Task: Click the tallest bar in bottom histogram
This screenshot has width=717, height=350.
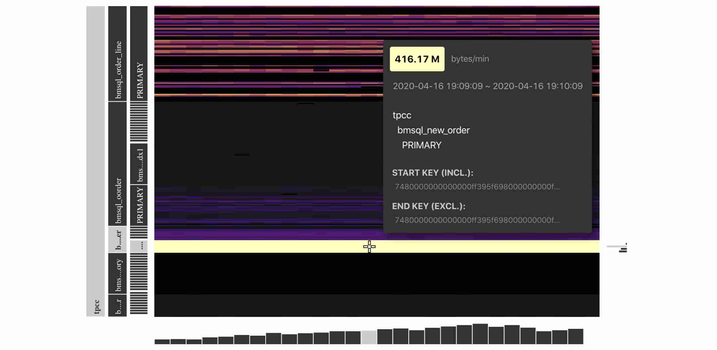Action: point(480,334)
